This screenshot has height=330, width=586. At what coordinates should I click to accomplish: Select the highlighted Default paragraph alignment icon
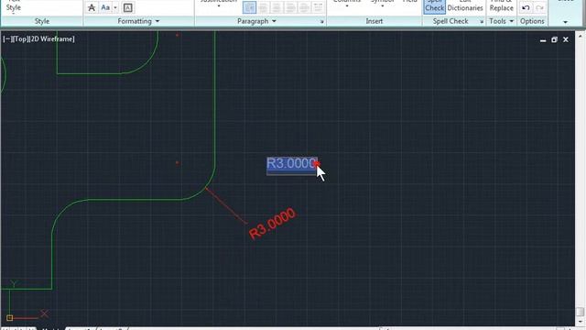[249, 7]
